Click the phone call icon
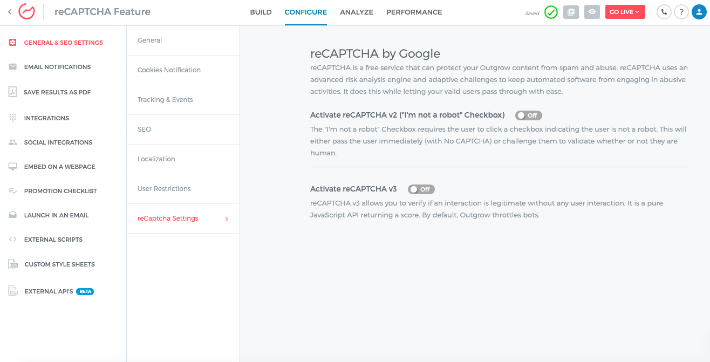The width and height of the screenshot is (710, 362). tap(664, 12)
